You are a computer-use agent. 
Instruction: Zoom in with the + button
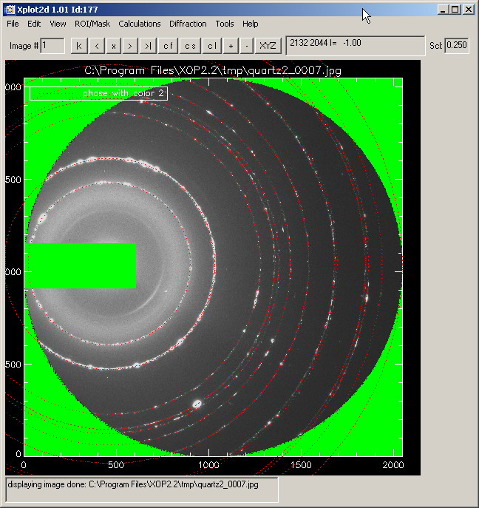231,46
